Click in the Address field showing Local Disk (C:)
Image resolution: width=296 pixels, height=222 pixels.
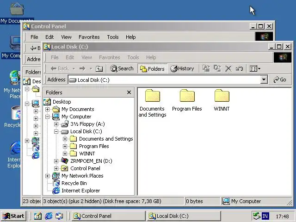tap(164, 80)
